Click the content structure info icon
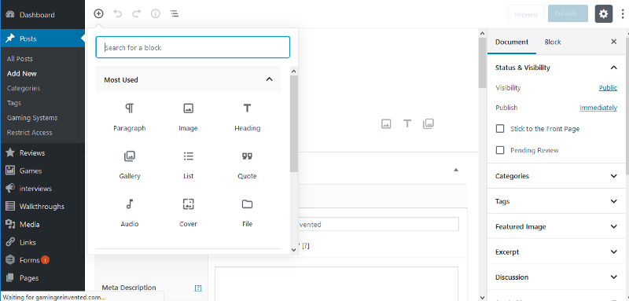The image size is (629, 301). click(155, 13)
